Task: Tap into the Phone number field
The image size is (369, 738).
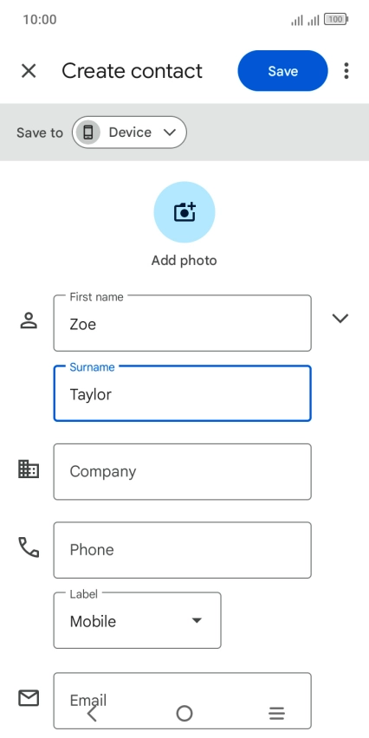Action: [x=183, y=550]
